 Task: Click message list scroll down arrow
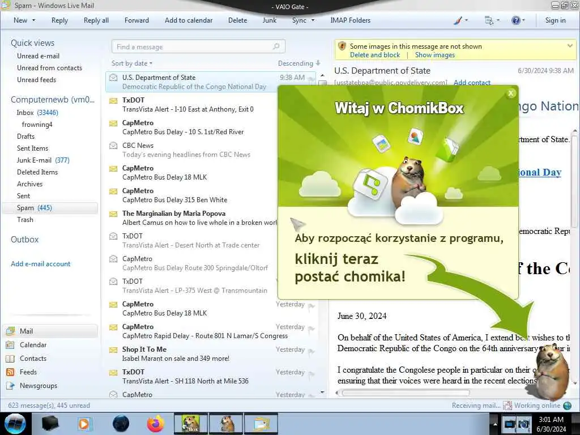click(x=322, y=392)
